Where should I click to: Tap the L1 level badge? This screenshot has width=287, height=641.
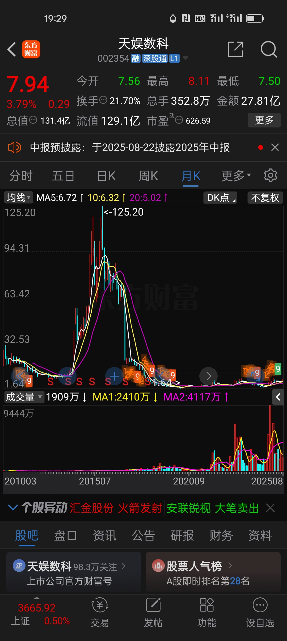(x=174, y=58)
